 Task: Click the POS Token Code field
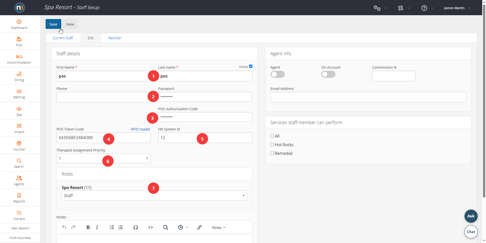(x=103, y=138)
